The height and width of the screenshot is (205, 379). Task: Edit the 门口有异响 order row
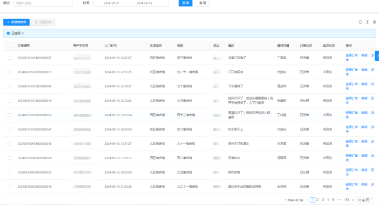(364, 70)
